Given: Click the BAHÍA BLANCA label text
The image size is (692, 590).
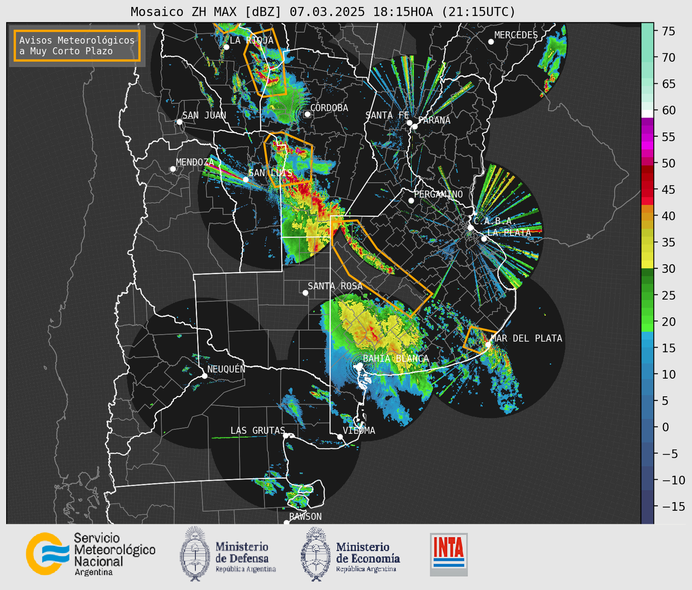Looking at the screenshot, I should pos(396,359).
